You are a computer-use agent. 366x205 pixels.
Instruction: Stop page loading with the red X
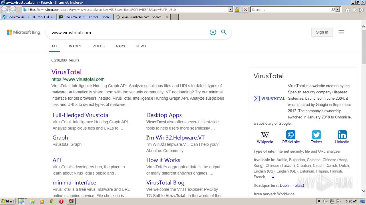[245, 9]
